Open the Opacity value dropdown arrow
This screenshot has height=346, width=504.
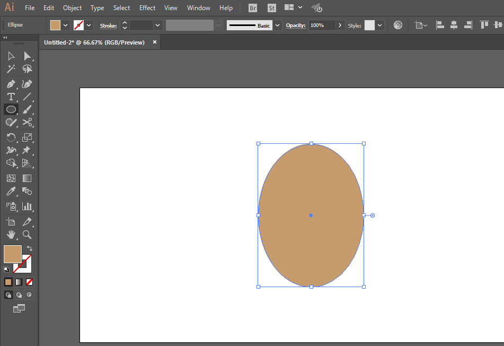(340, 25)
